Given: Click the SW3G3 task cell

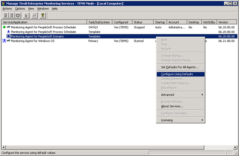Looking at the screenshot, I should click(93, 27).
